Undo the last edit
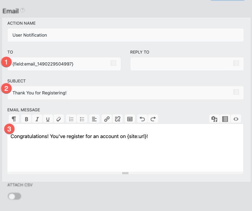Image resolution: width=252 pixels, height=211 pixels. 142,119
